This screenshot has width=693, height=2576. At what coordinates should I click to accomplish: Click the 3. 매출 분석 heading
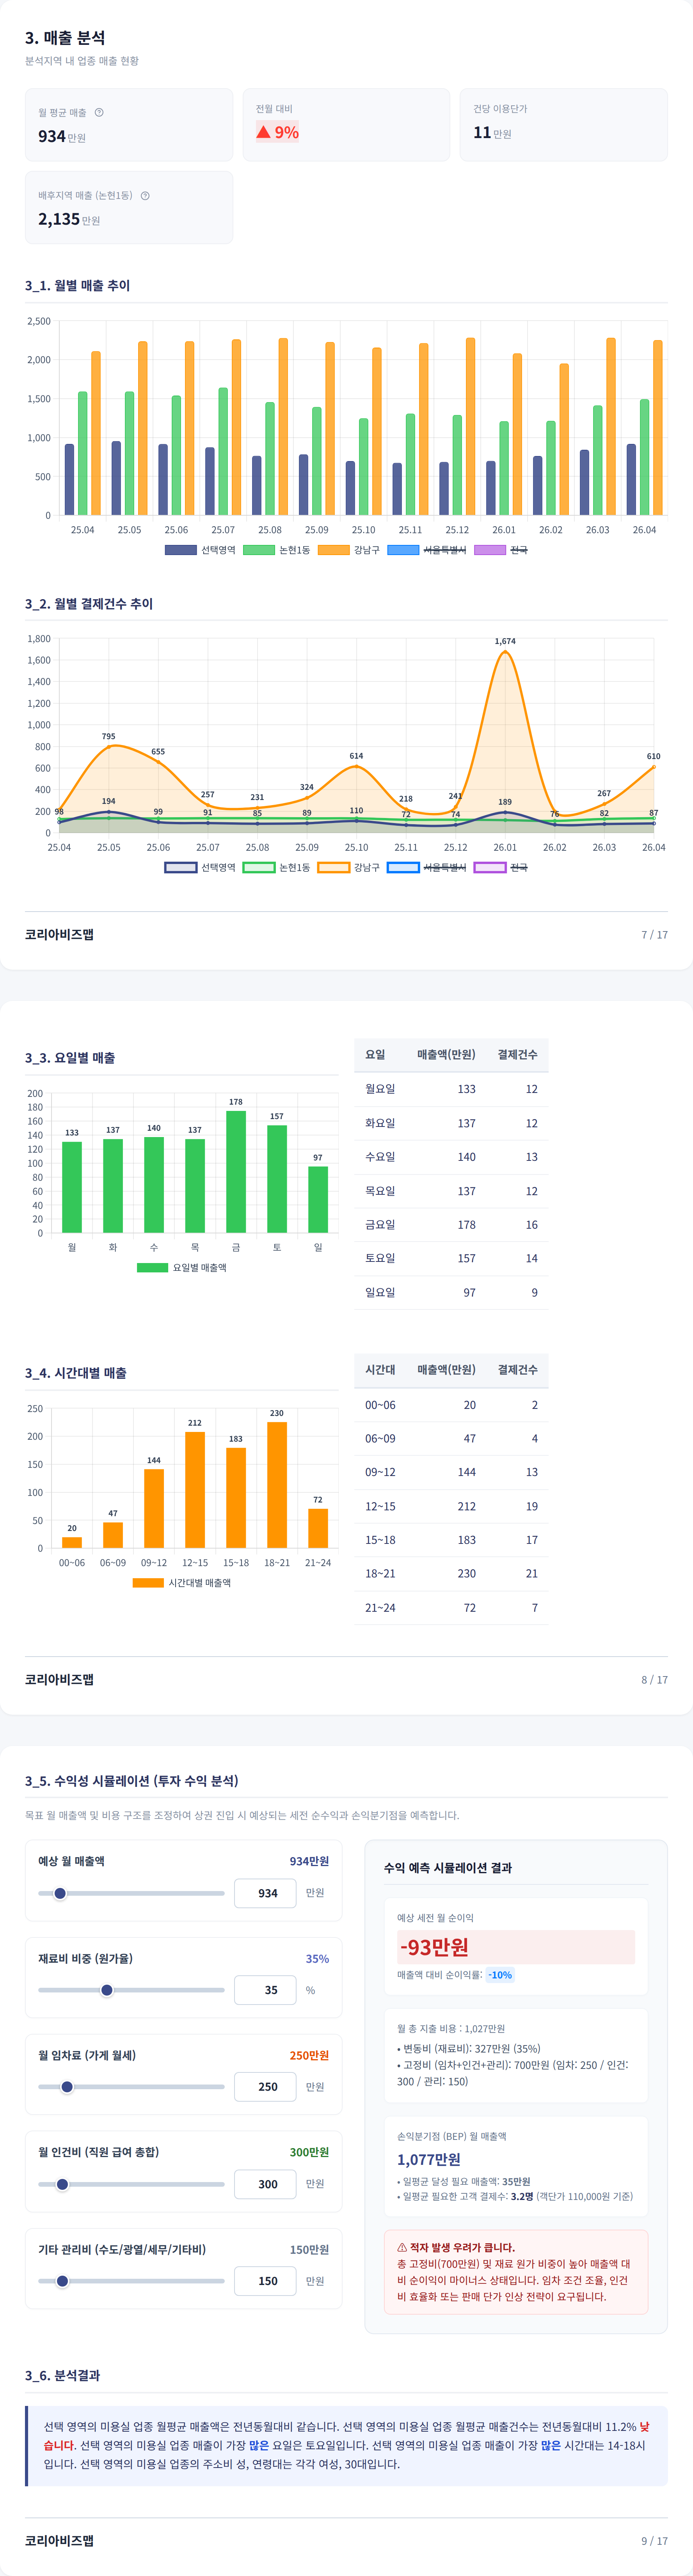pos(65,38)
